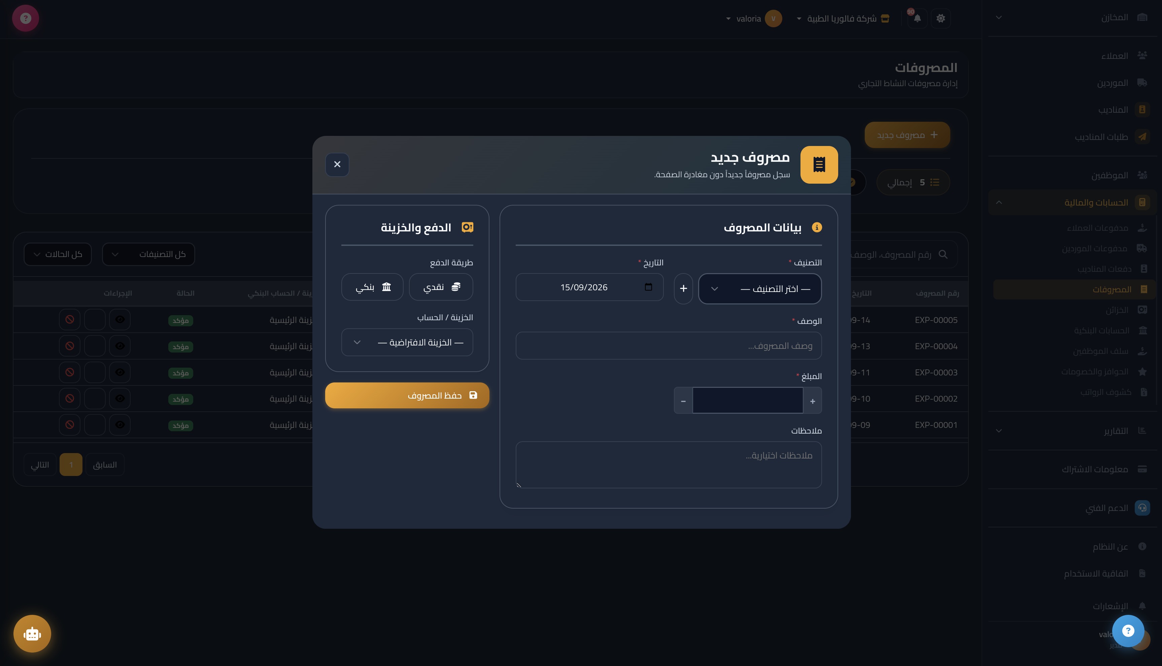This screenshot has height=666, width=1162.
Task: Click the pink help icon at top left
Action: (26, 18)
